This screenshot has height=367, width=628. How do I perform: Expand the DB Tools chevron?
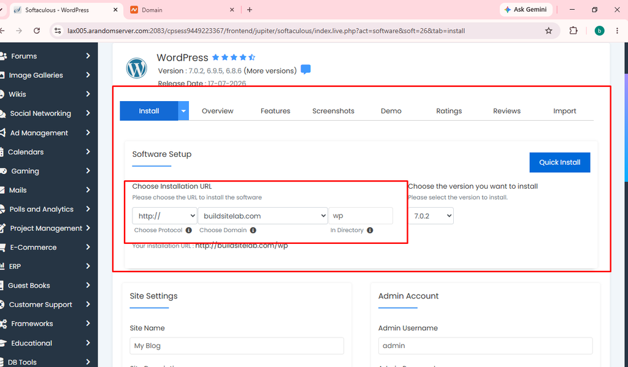[x=88, y=362]
